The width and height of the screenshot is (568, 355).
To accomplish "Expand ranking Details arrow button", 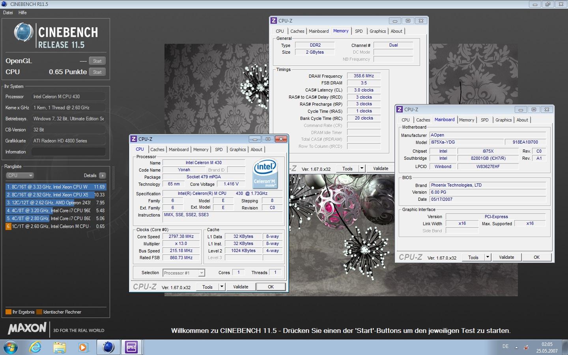I will click(x=102, y=176).
